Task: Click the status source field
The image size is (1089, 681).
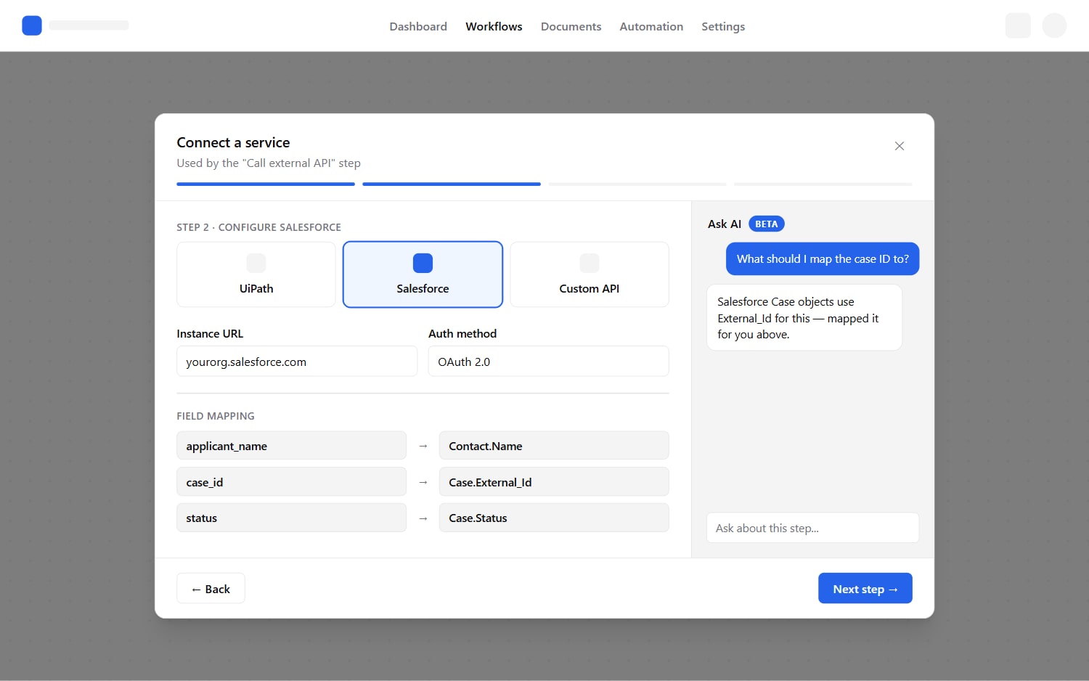Action: point(291,518)
